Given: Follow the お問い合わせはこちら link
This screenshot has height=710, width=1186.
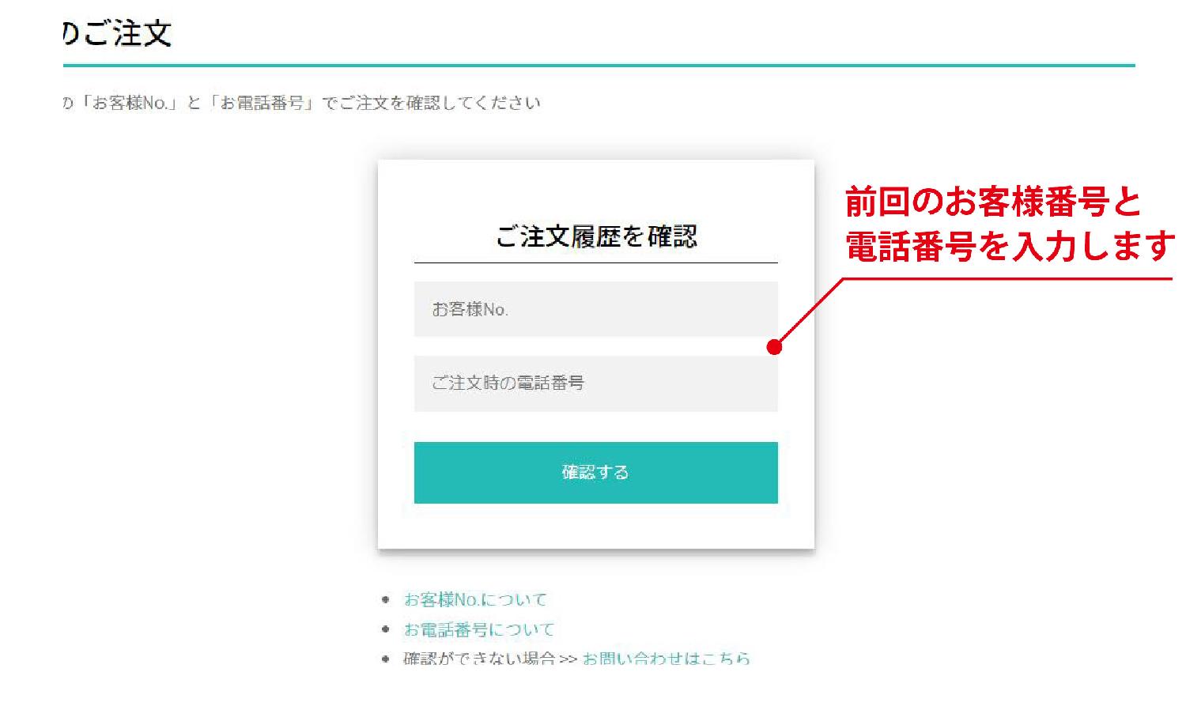Looking at the screenshot, I should [666, 658].
